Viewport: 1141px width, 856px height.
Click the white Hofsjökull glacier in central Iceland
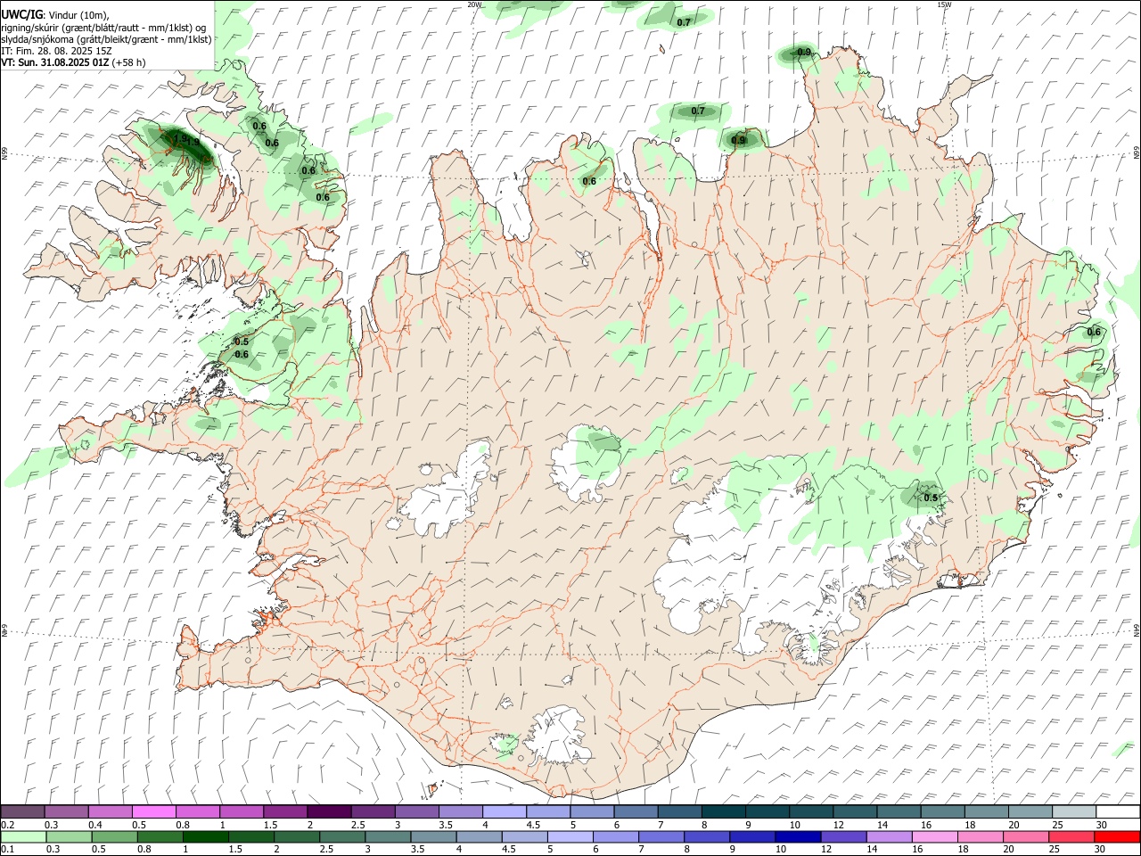584,464
